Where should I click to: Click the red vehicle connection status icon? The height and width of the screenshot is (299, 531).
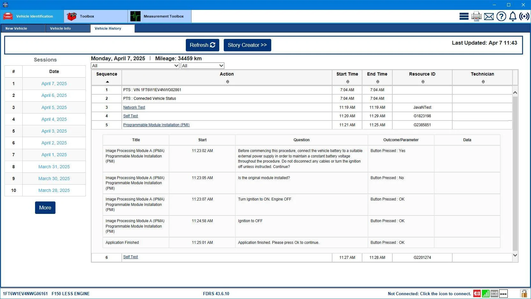point(477,294)
